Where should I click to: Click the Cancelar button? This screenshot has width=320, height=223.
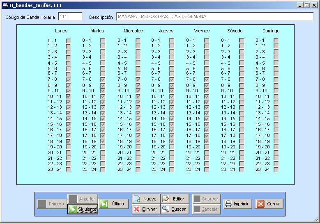tap(207, 209)
